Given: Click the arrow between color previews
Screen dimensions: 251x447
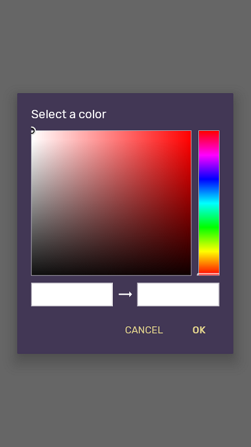Looking at the screenshot, I should click(x=125, y=294).
